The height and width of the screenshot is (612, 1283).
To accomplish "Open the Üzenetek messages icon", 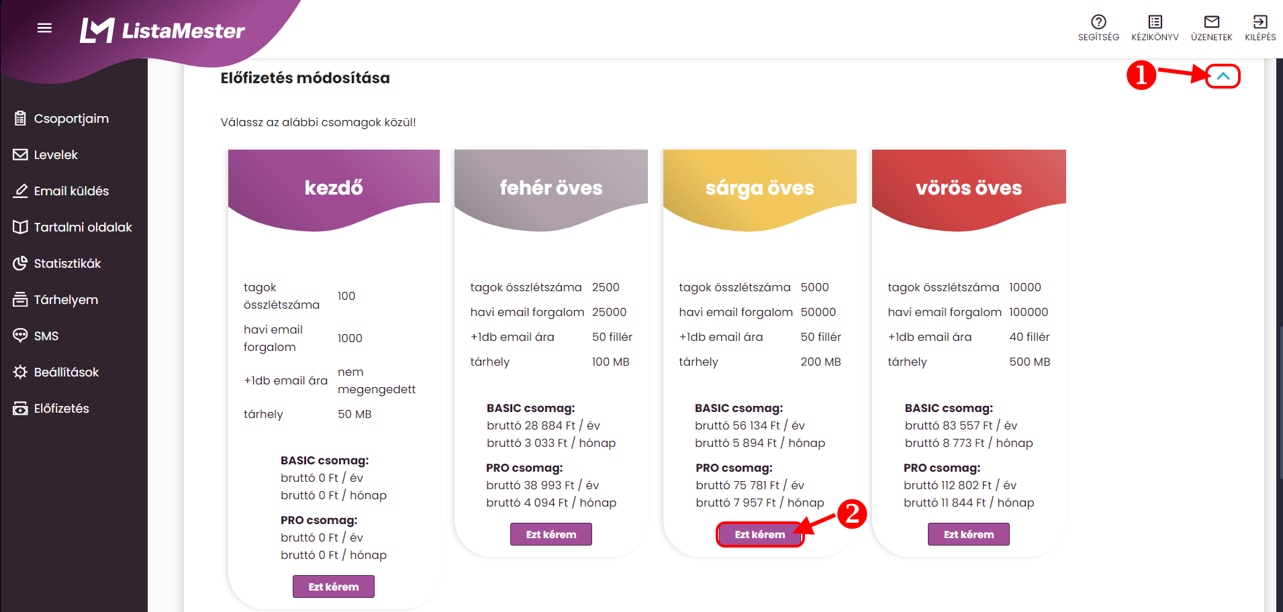I will point(1211,28).
